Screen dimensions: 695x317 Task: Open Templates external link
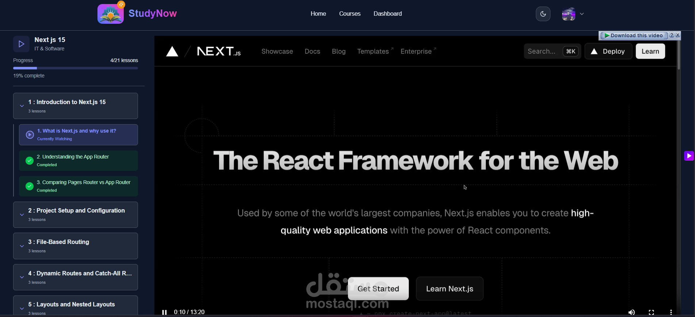click(375, 51)
